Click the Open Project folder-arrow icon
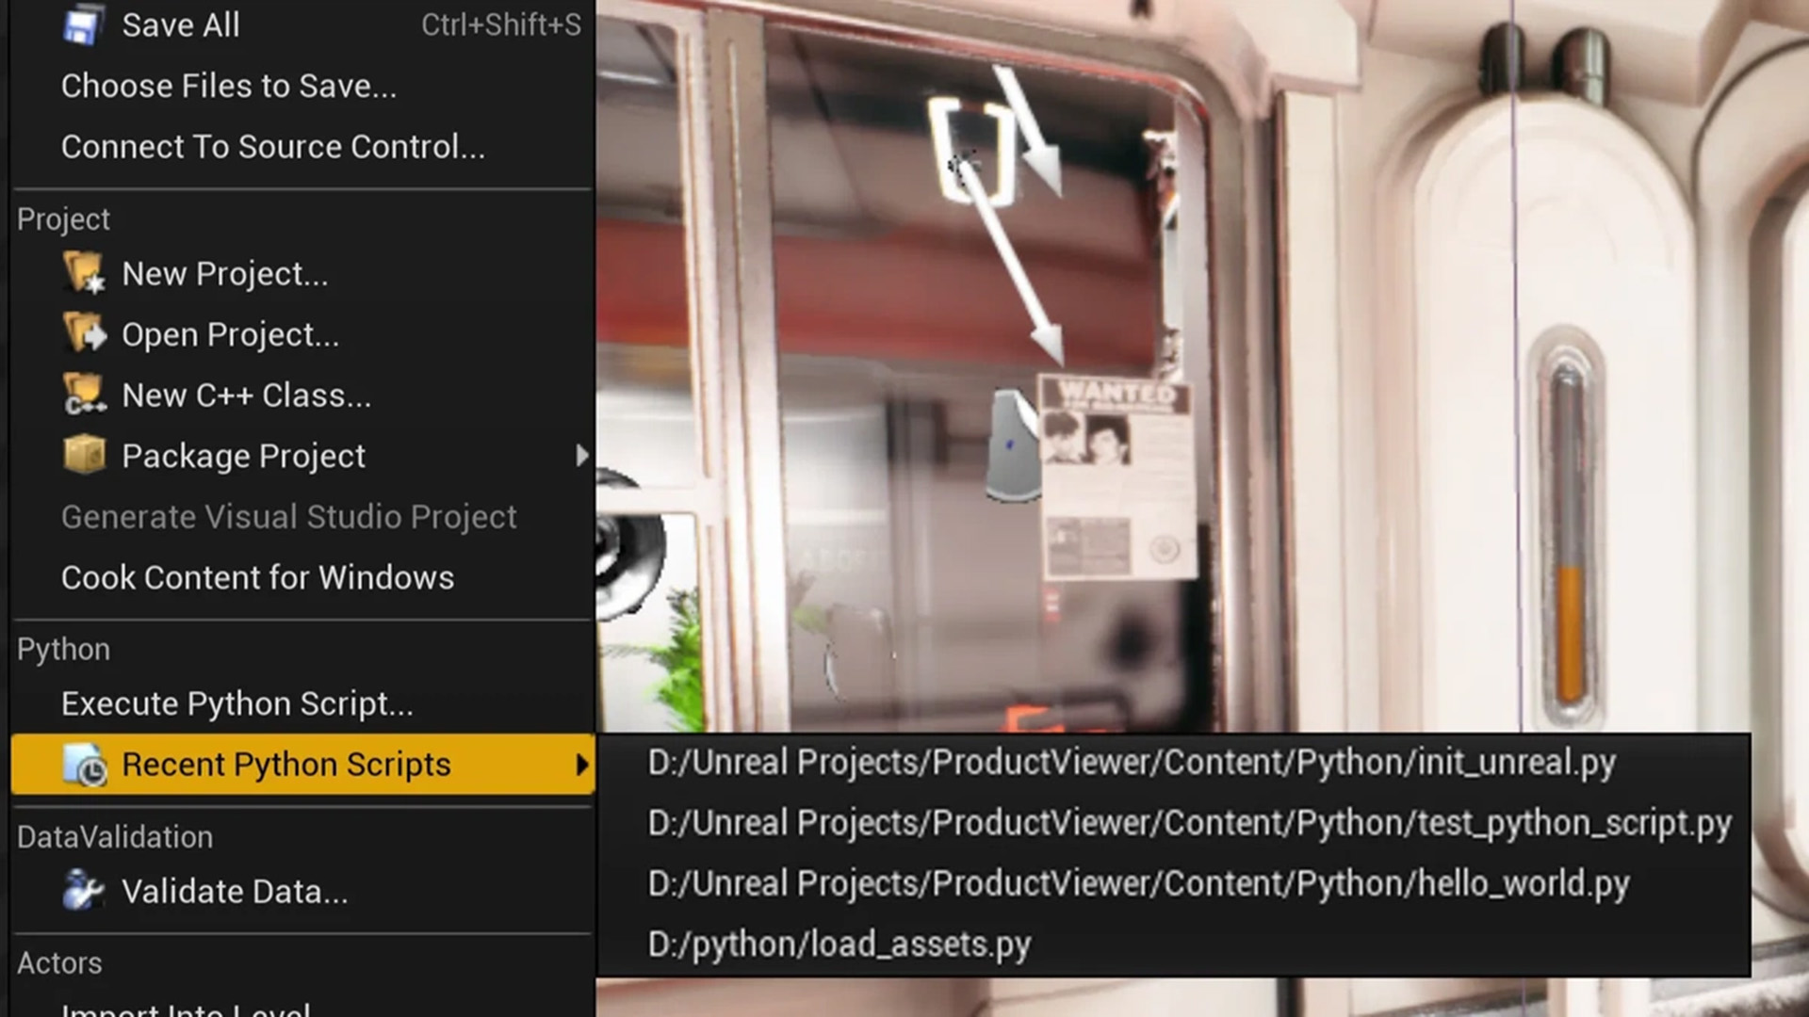Image resolution: width=1809 pixels, height=1017 pixels. tap(84, 333)
